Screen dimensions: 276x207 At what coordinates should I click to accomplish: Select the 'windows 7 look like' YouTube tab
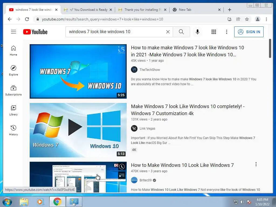(x=33, y=10)
